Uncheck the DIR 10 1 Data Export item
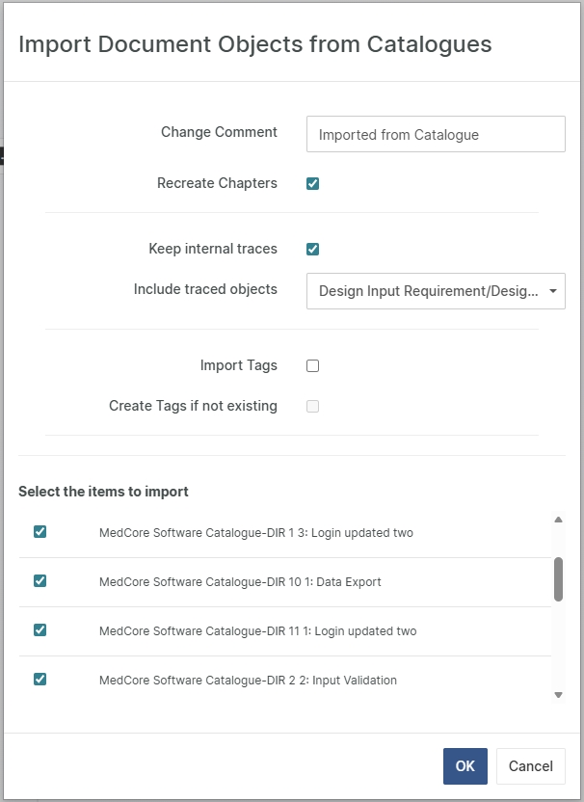The width and height of the screenshot is (584, 802). (40, 581)
